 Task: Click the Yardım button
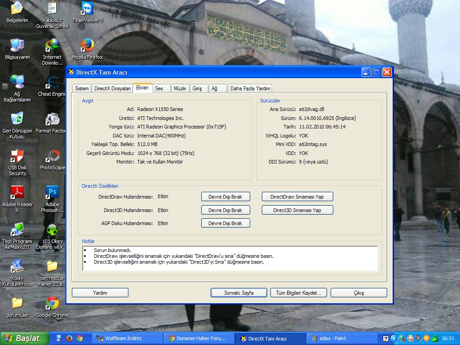point(100,293)
